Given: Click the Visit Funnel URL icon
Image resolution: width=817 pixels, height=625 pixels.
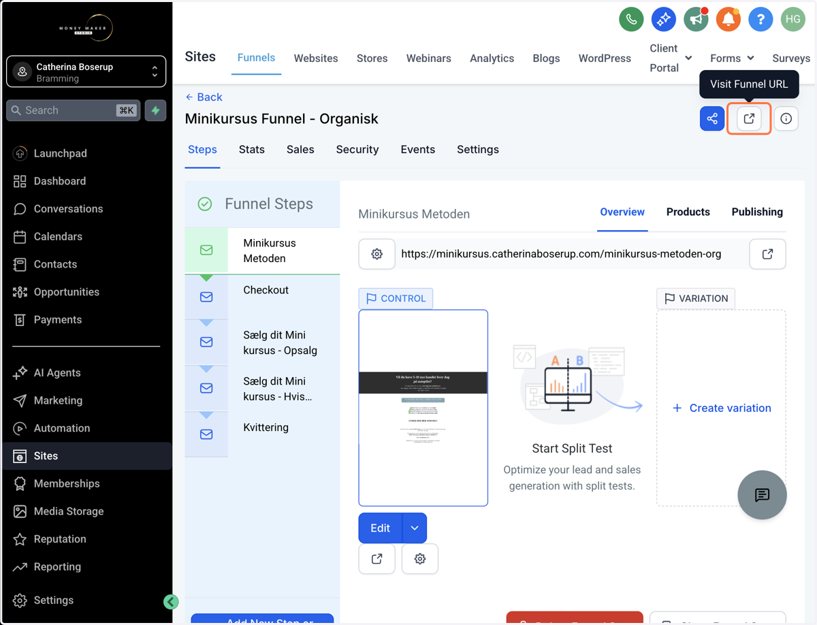Looking at the screenshot, I should tap(749, 118).
